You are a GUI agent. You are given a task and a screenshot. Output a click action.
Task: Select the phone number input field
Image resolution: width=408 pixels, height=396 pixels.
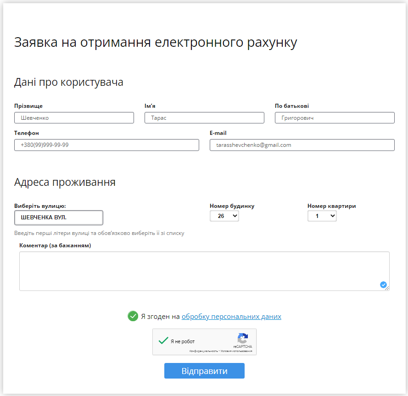coord(106,145)
